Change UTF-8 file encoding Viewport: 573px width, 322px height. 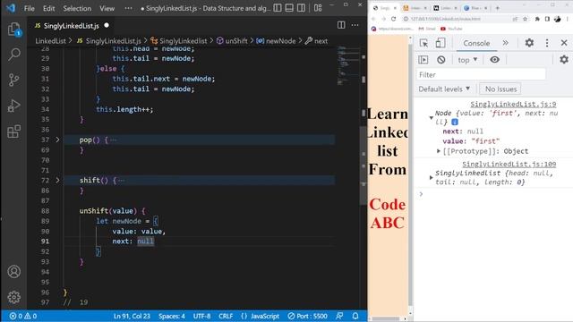coord(201,316)
